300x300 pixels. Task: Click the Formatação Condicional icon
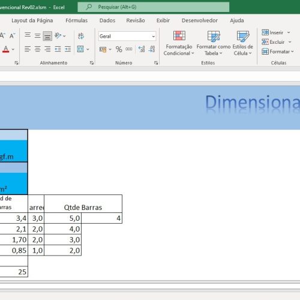179,36
